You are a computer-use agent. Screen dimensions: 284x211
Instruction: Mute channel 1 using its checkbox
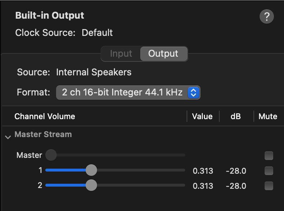(x=269, y=171)
